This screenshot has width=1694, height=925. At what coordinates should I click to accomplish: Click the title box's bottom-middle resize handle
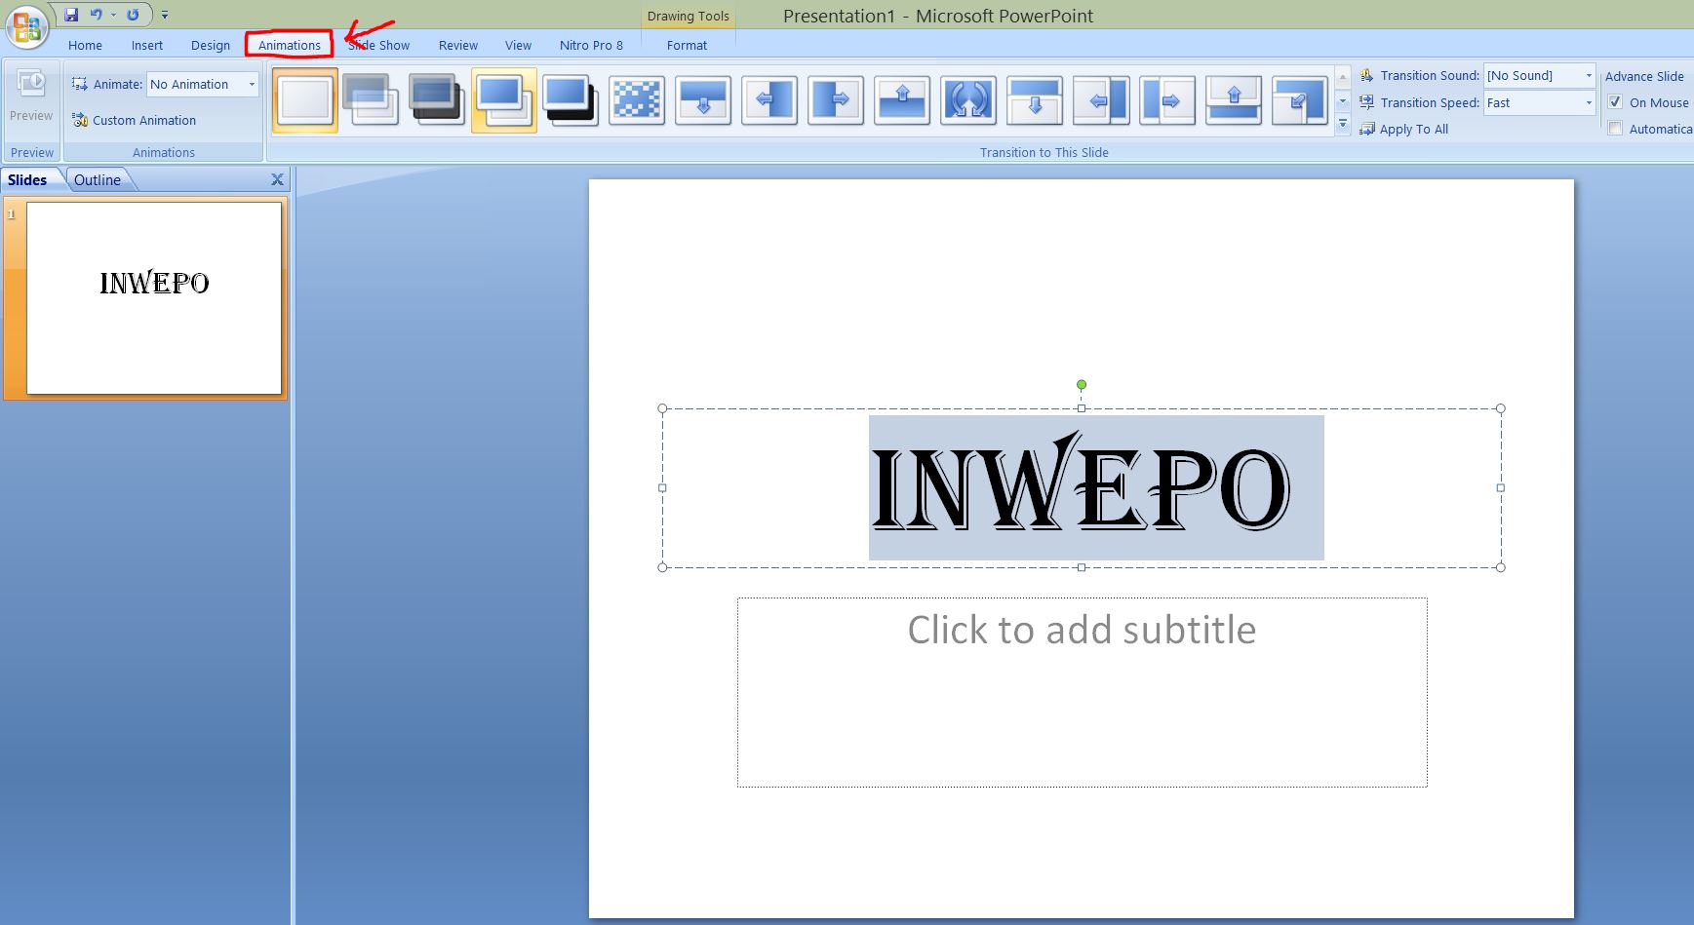click(x=1082, y=567)
